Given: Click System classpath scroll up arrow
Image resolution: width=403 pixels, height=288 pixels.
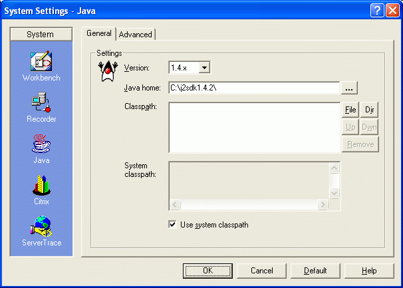Looking at the screenshot, I should click(x=334, y=168).
